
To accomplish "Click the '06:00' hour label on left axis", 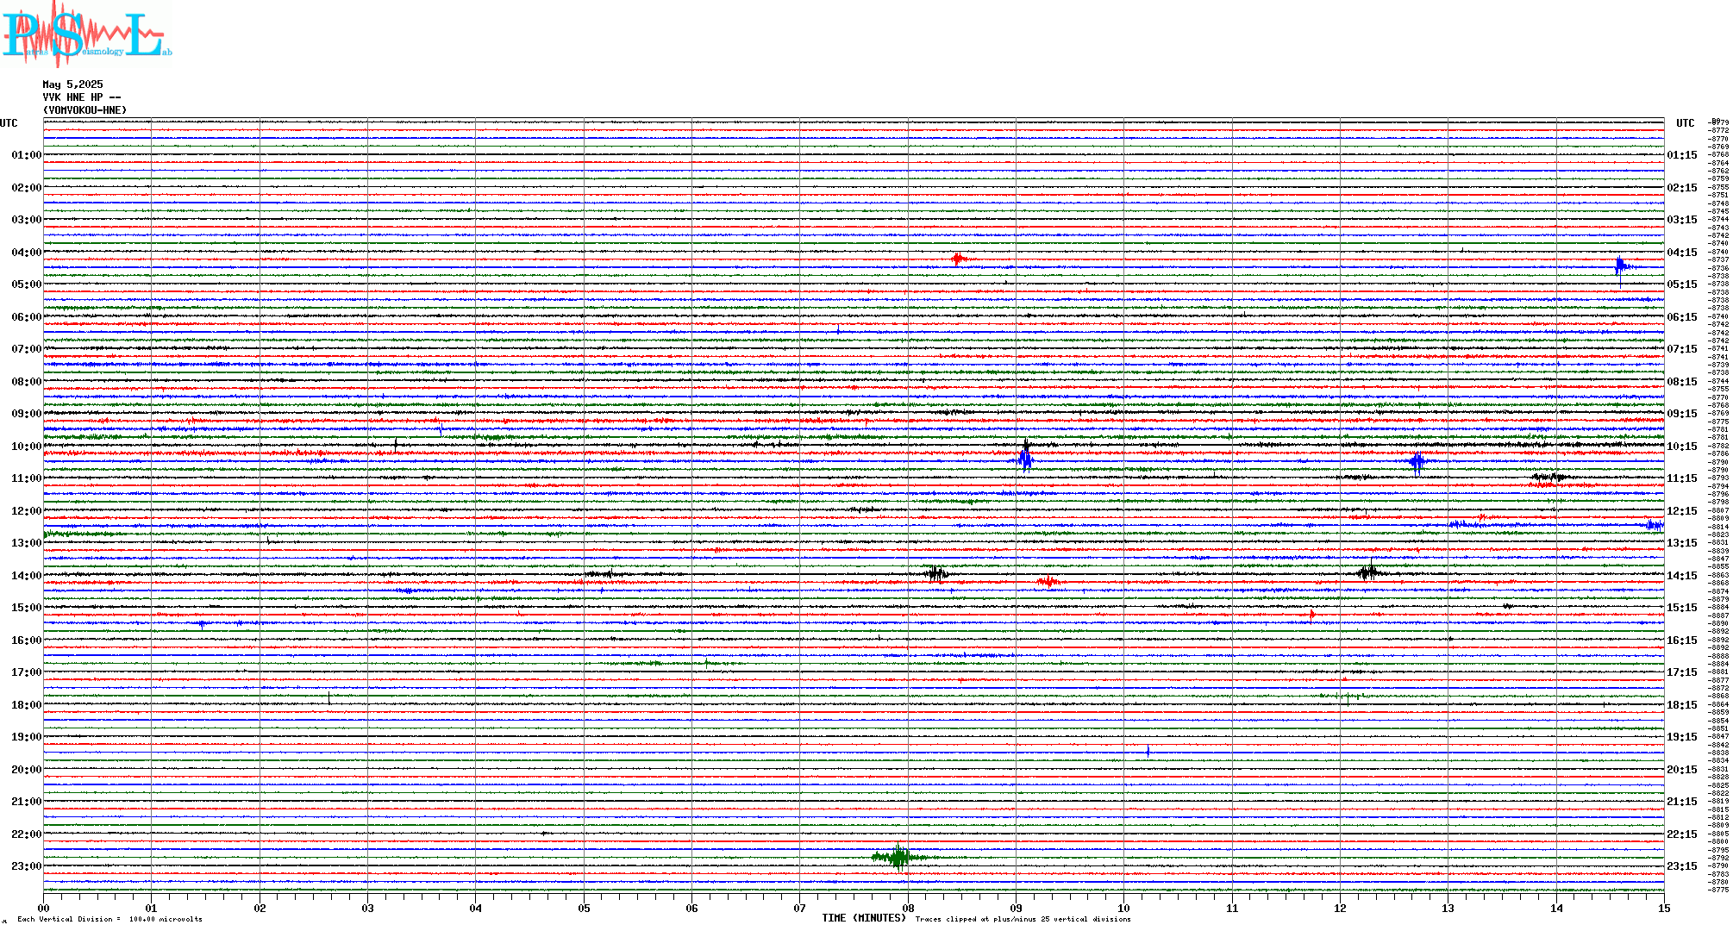I will click(26, 317).
